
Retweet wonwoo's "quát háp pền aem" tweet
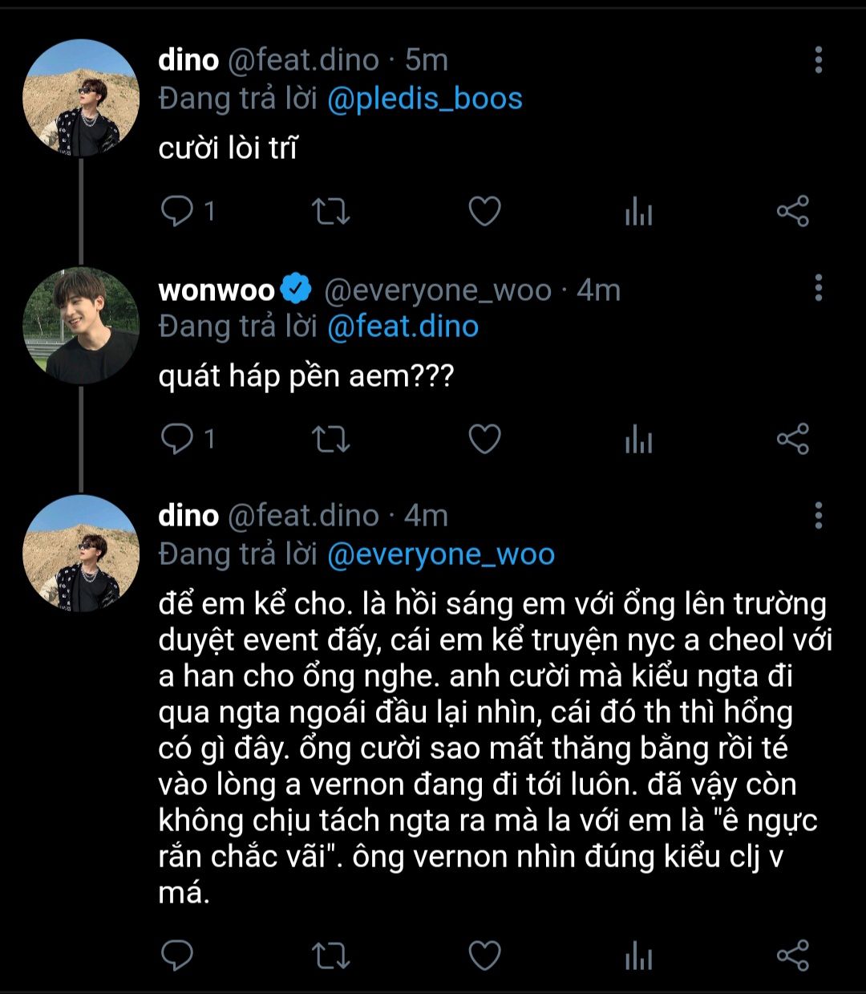[x=330, y=439]
